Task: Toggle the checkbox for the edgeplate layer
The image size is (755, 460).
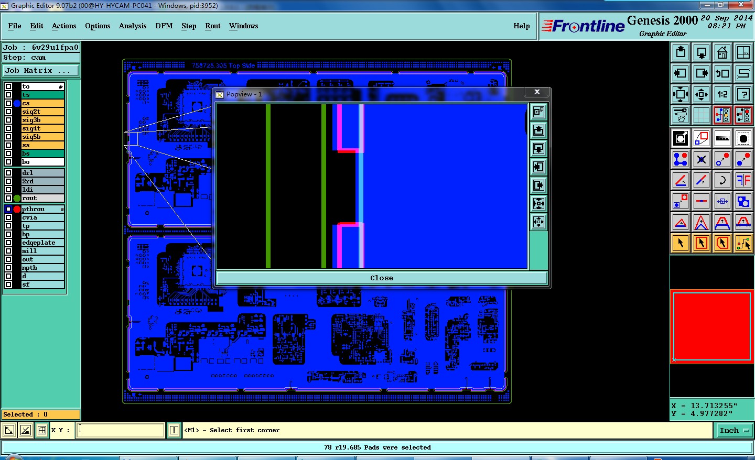Action: pos(8,243)
